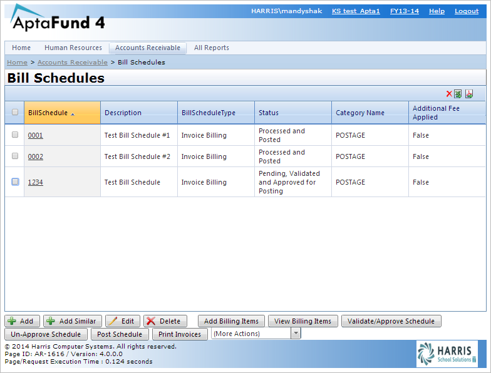Export grid to PDF icon
Image resolution: width=491 pixels, height=373 pixels.
point(469,94)
